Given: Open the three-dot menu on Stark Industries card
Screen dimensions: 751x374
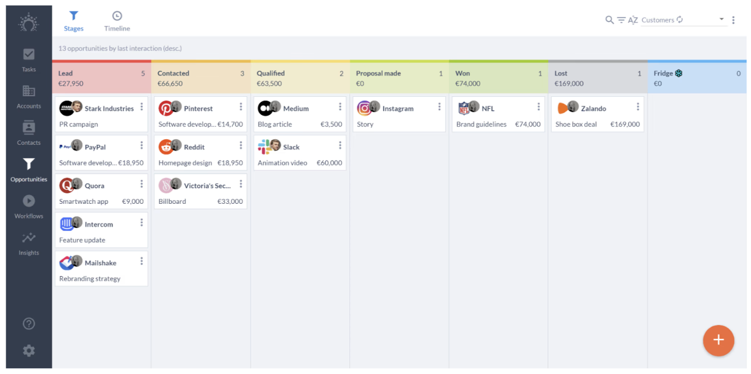Looking at the screenshot, I should pos(142,106).
